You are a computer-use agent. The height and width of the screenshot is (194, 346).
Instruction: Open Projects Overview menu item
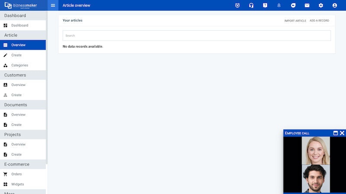[23, 144]
